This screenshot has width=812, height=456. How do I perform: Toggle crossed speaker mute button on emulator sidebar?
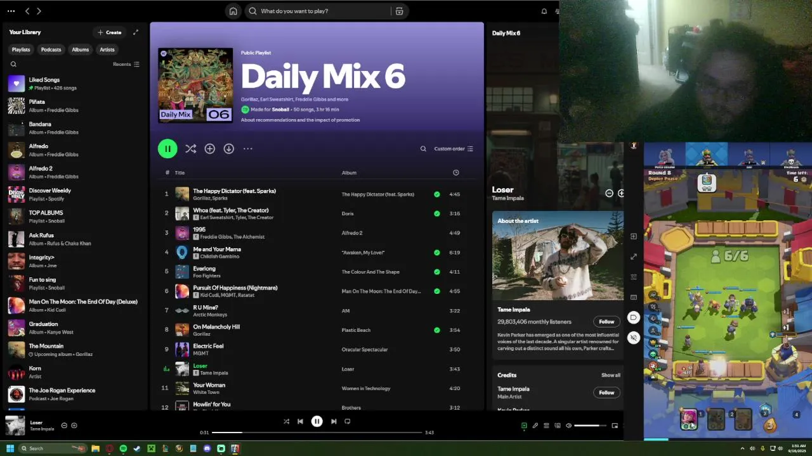[x=634, y=338]
